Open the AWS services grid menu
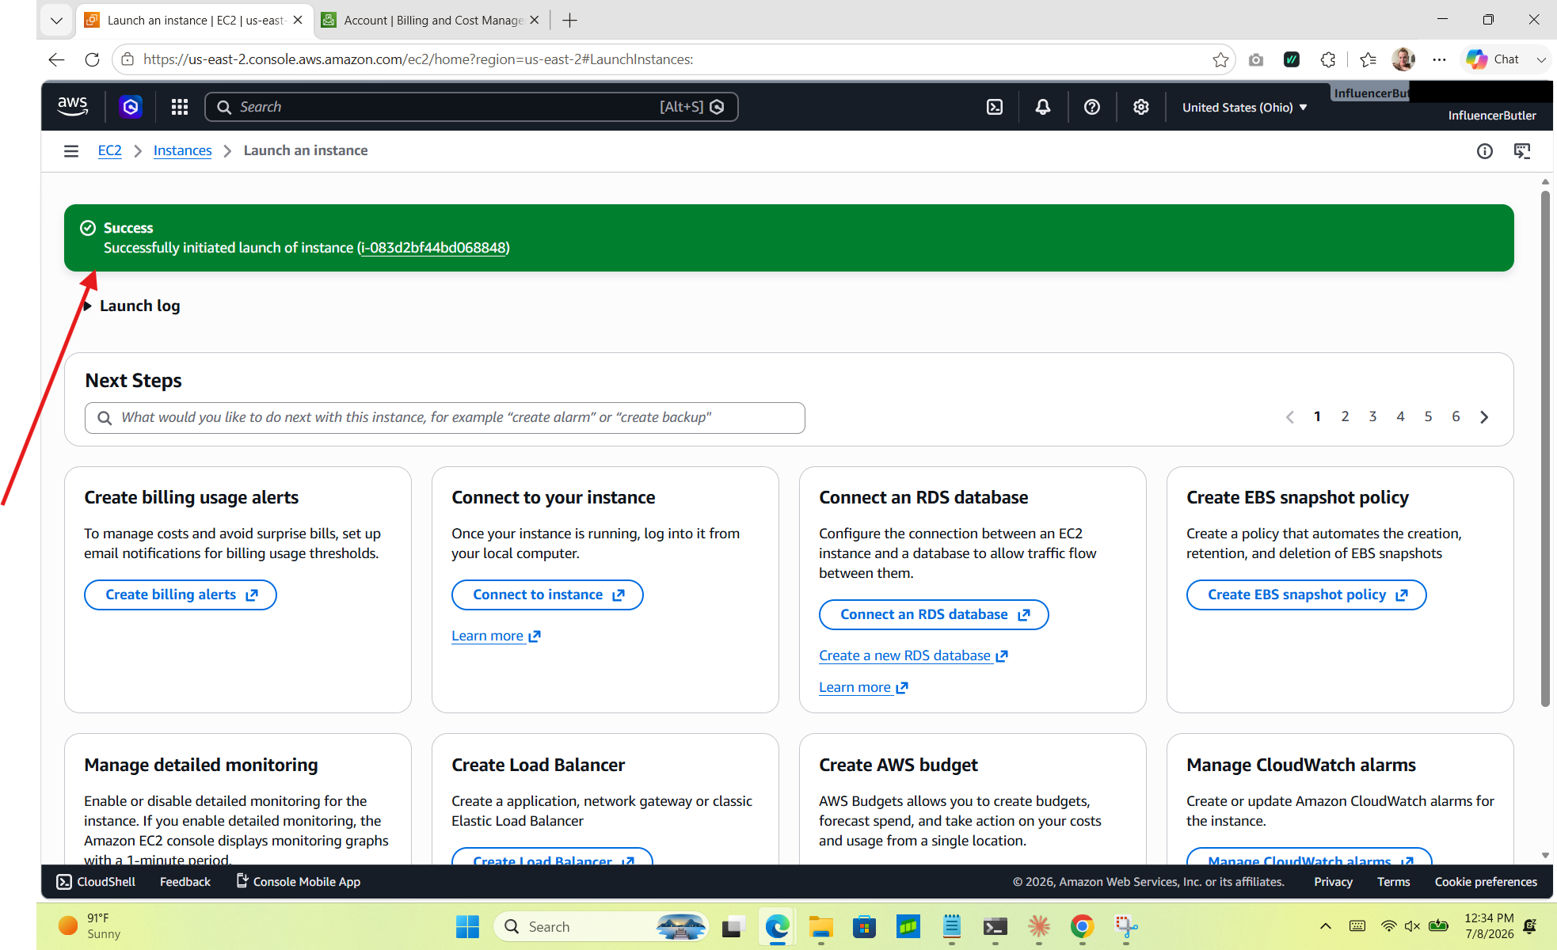 pos(180,107)
